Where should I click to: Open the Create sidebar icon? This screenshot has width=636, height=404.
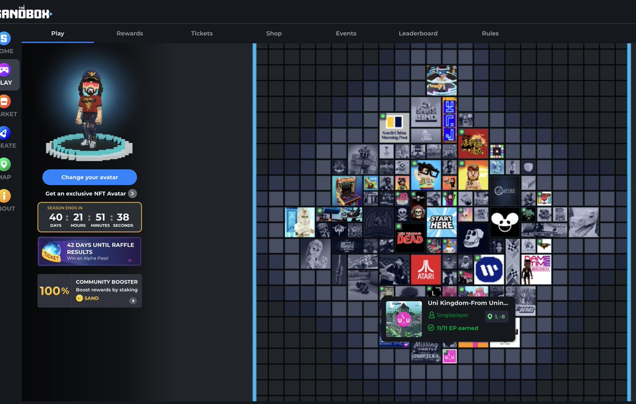pyautogui.click(x=4, y=133)
